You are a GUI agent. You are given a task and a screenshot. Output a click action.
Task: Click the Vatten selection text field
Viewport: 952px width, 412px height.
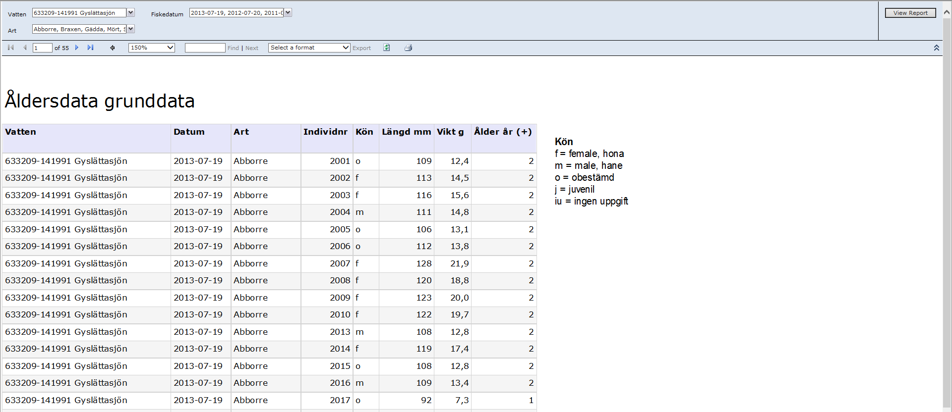coord(79,13)
